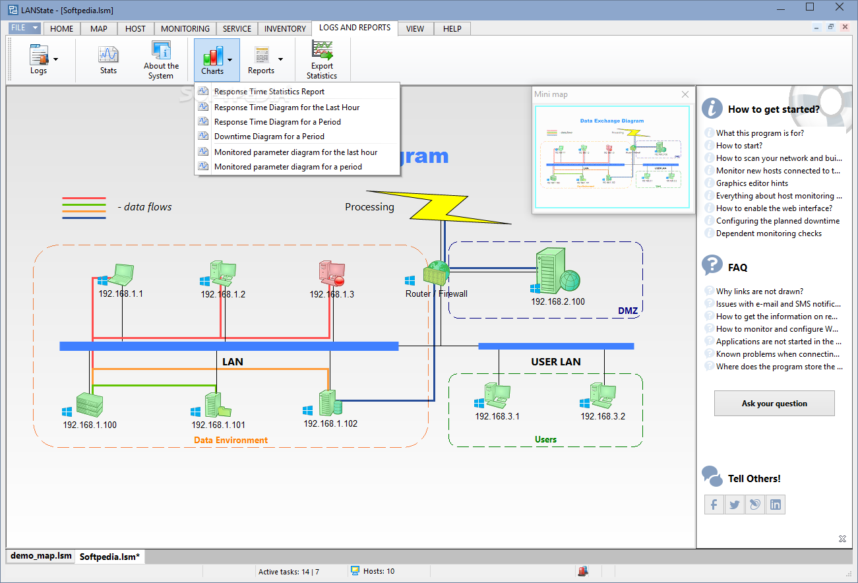
Task: Click the third share icon beside Twitter
Action: pos(755,505)
